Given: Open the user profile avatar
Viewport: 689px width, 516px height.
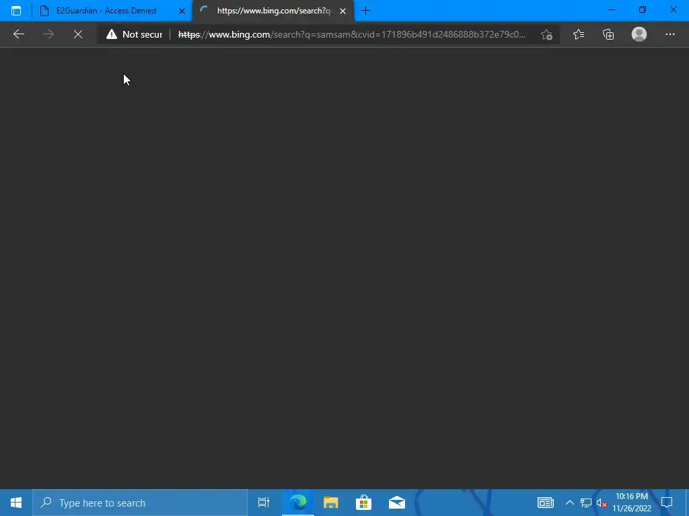Looking at the screenshot, I should coord(639,34).
